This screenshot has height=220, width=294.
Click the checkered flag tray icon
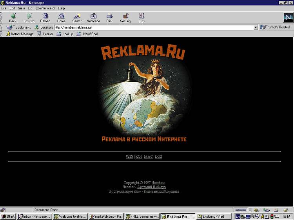252,216
